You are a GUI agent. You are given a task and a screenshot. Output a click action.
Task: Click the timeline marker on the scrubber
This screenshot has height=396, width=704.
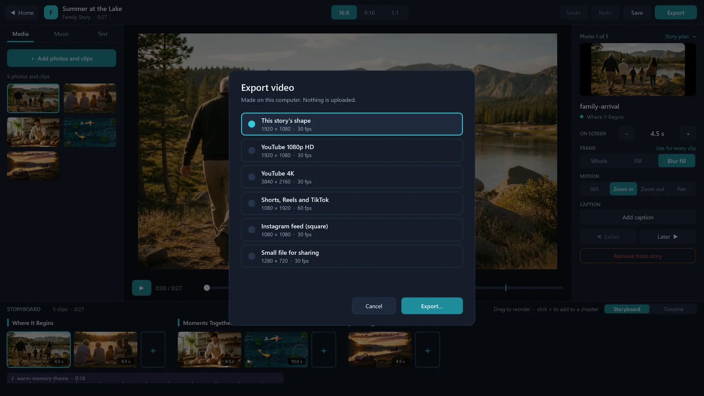tap(506, 288)
